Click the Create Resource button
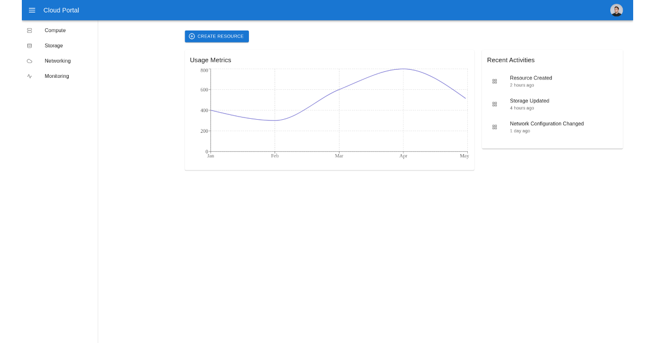 [217, 36]
